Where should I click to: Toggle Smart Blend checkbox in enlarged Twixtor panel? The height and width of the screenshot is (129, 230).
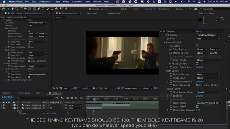click(197, 106)
